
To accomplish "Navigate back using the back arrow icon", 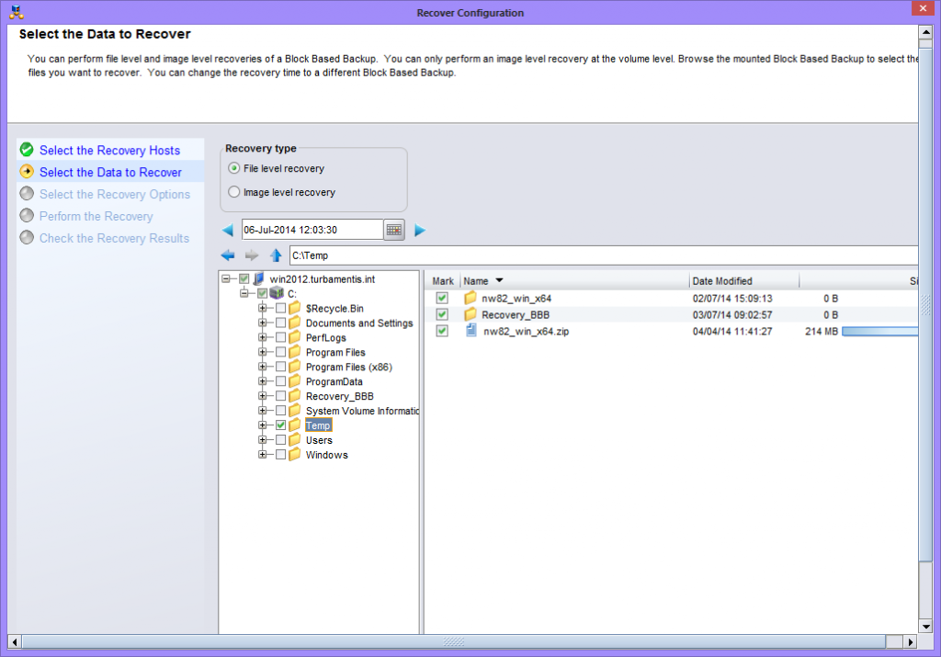I will (227, 255).
